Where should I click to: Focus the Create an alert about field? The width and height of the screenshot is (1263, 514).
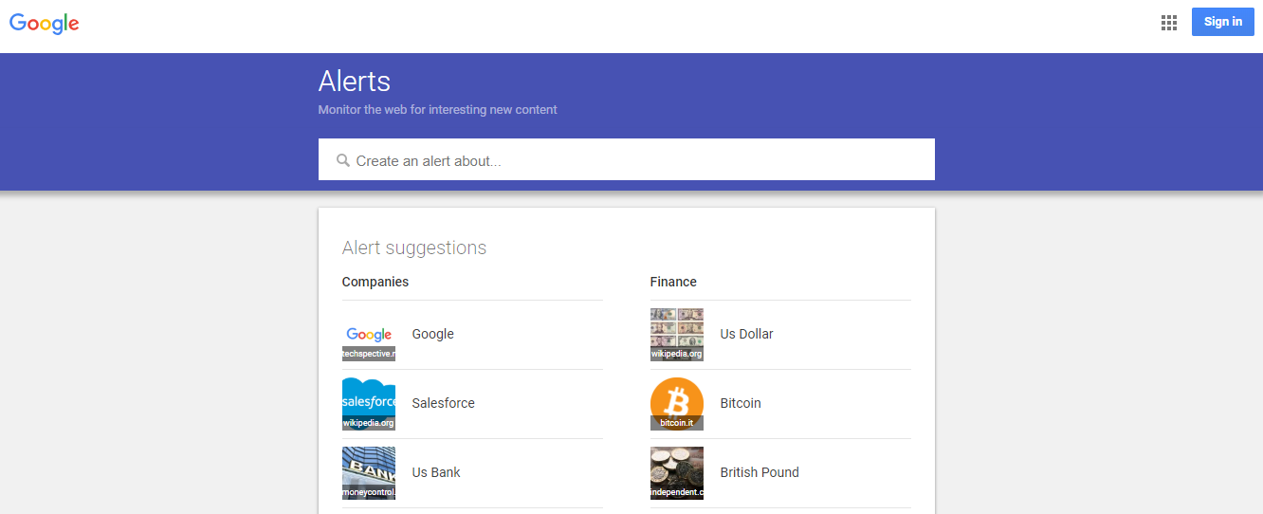(627, 159)
